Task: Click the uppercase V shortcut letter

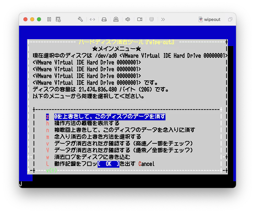Action: (47, 150)
